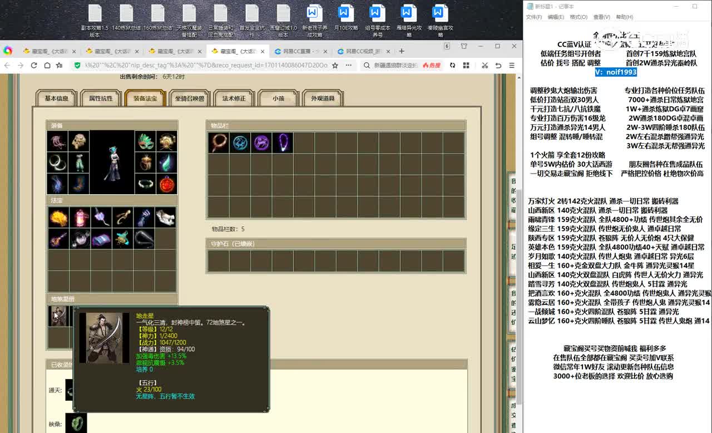Click the green bracelet equipment icon
Viewport: 712px width, 433px height.
coord(145,184)
